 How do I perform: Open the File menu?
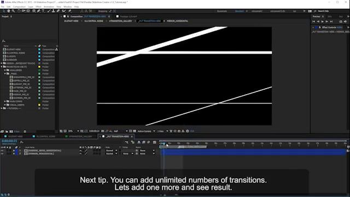2,7
